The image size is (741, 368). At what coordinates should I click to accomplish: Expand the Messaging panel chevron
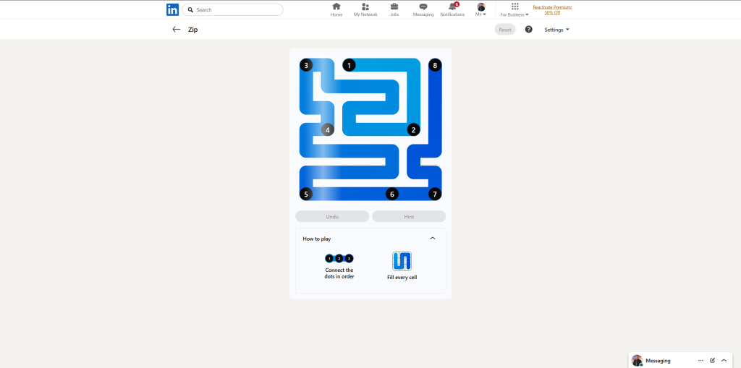click(724, 361)
